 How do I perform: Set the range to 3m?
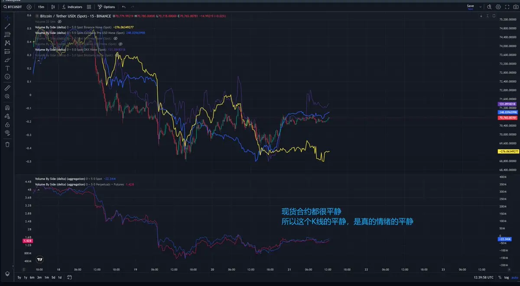[39, 277]
